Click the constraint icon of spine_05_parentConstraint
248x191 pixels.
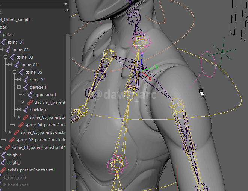[x=26, y=117]
